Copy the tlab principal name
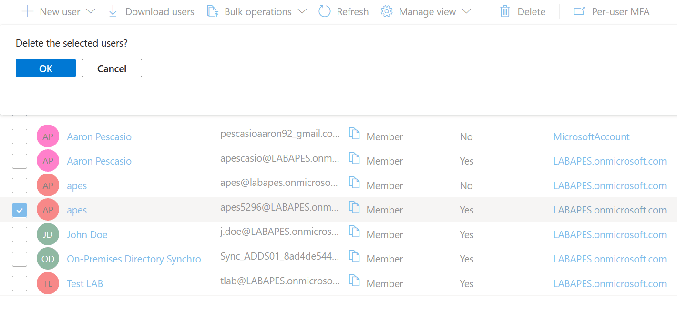 354,281
